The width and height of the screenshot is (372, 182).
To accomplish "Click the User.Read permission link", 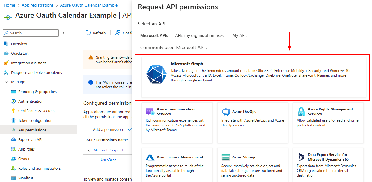I will coord(109,160).
